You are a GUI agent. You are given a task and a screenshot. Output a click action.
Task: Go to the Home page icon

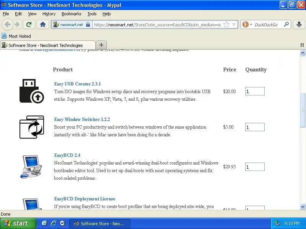tap(43, 24)
